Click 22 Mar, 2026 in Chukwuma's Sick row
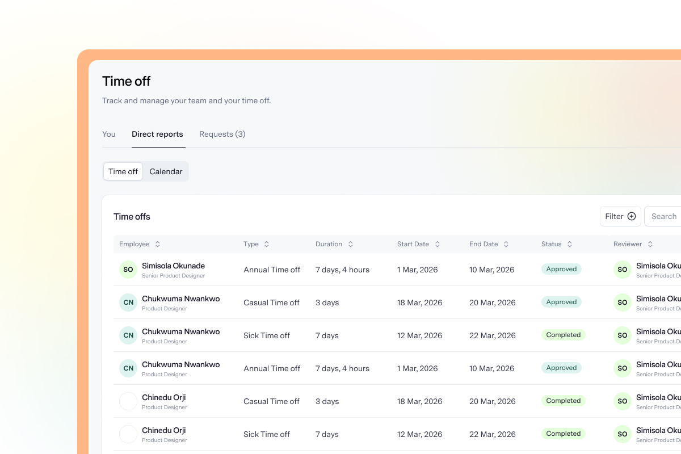Image resolution: width=681 pixels, height=454 pixels. coord(493,335)
